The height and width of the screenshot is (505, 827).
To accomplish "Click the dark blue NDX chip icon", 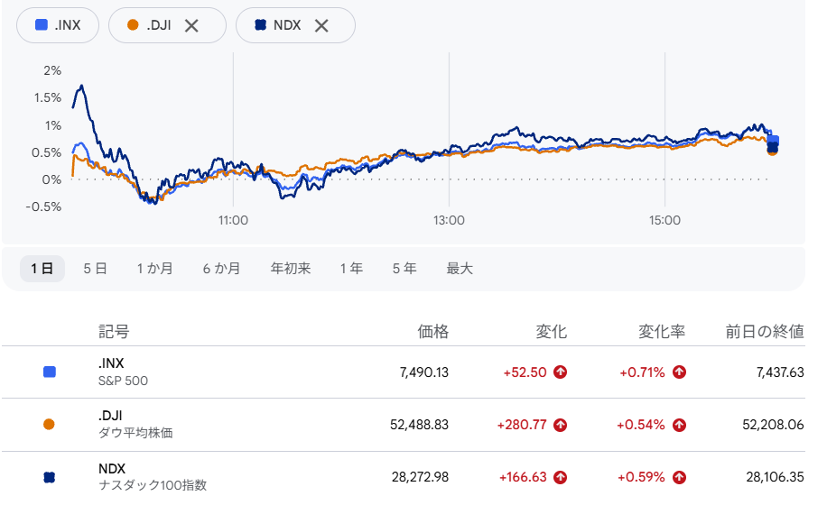I will [x=261, y=24].
